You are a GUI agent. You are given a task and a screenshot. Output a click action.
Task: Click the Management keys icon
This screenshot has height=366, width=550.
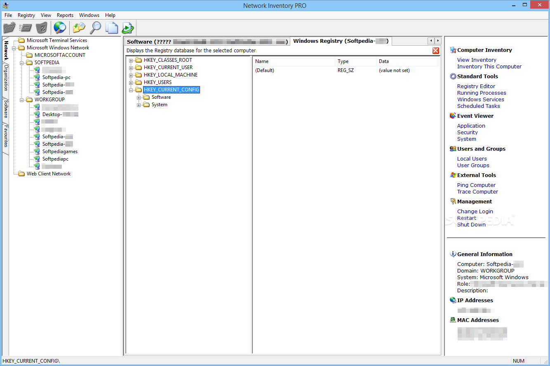coord(453,201)
